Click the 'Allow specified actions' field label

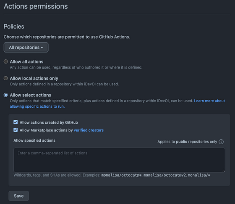(34, 140)
